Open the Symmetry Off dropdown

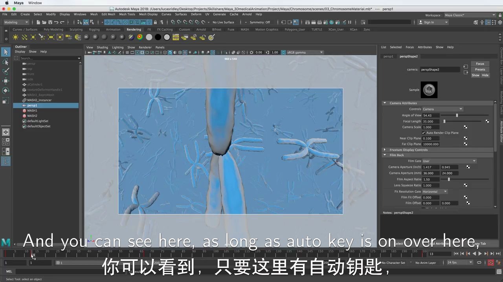click(260, 22)
